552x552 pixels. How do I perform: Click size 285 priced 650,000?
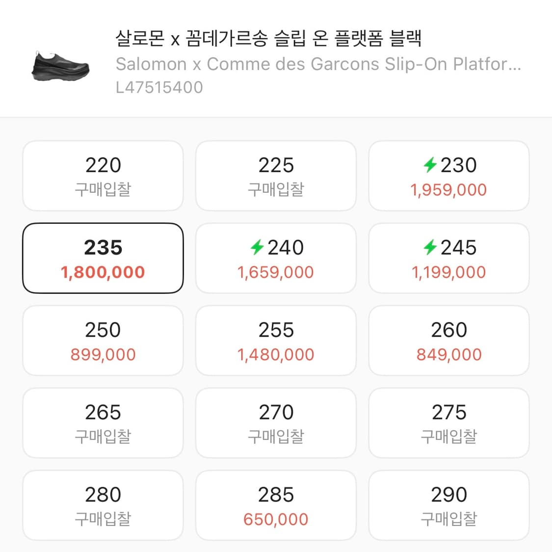click(x=276, y=505)
